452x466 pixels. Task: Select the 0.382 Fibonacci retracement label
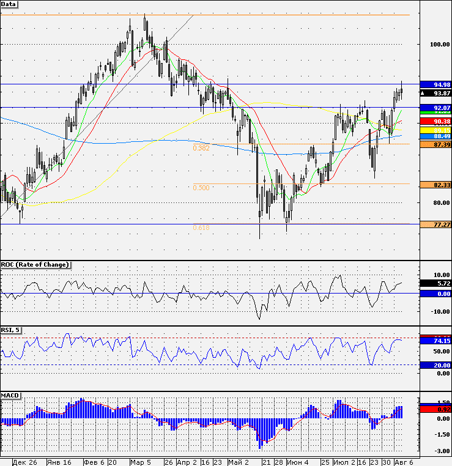pyautogui.click(x=201, y=148)
